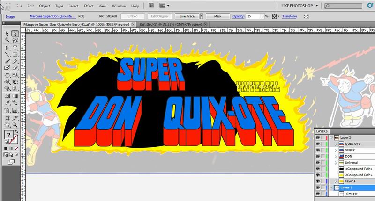Click the Image link in control bar
Screen dimensions: 375x201
(10, 16)
